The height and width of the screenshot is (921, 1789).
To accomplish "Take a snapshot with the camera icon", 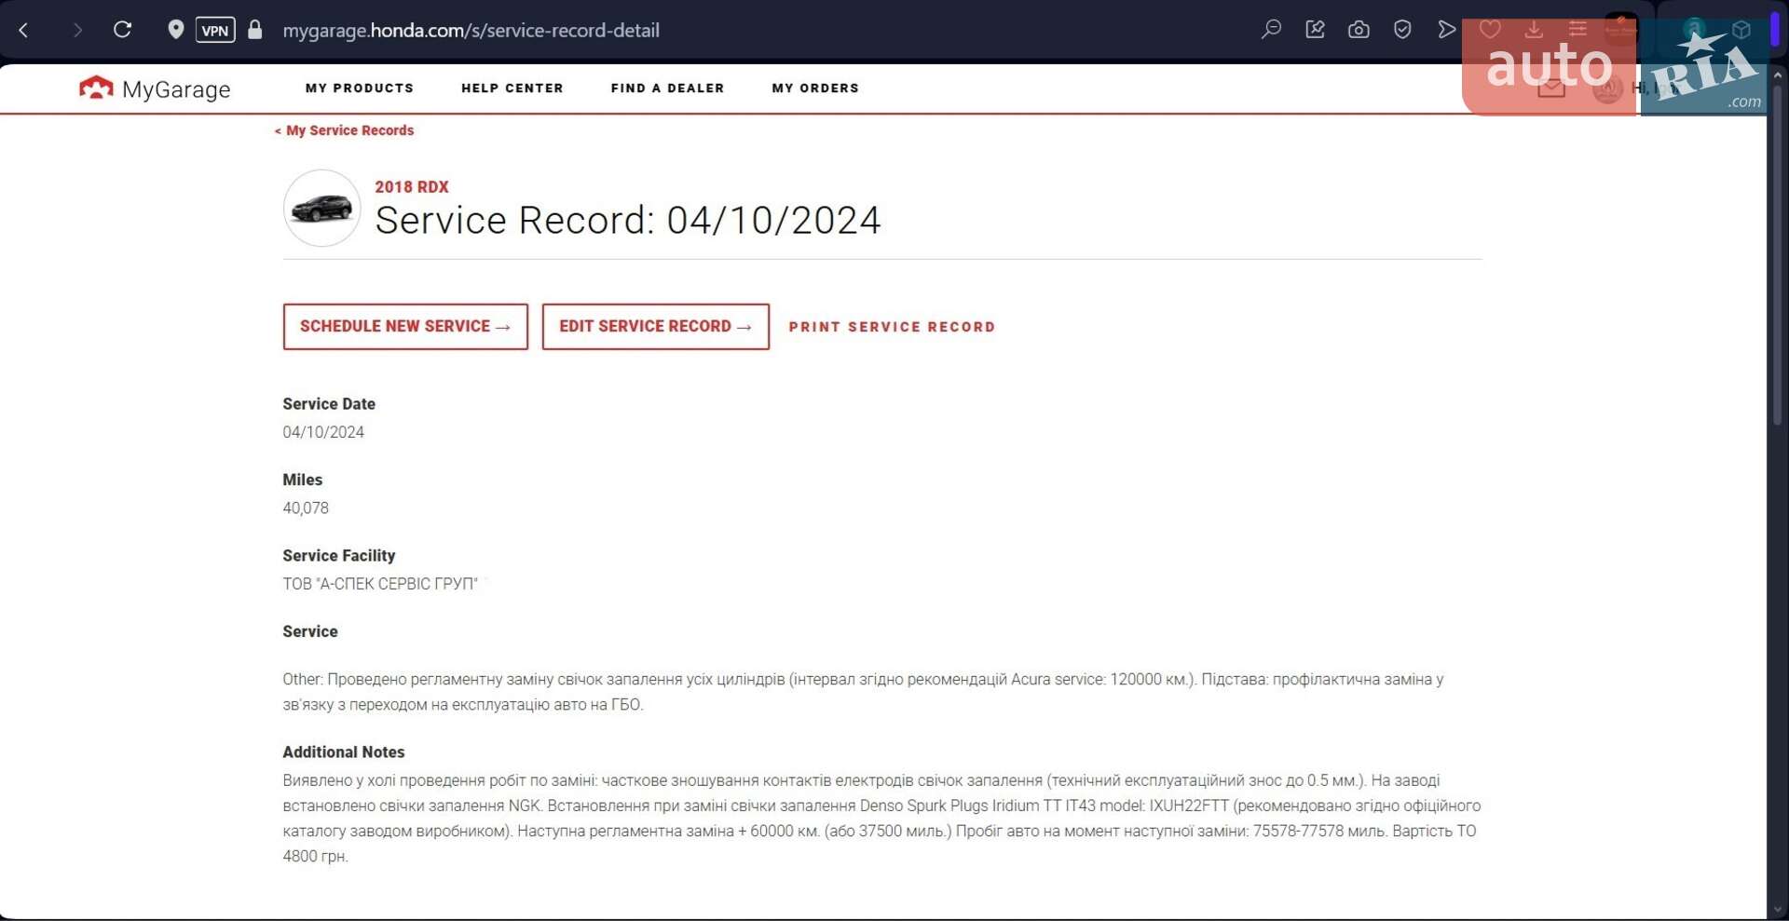I will [x=1359, y=30].
